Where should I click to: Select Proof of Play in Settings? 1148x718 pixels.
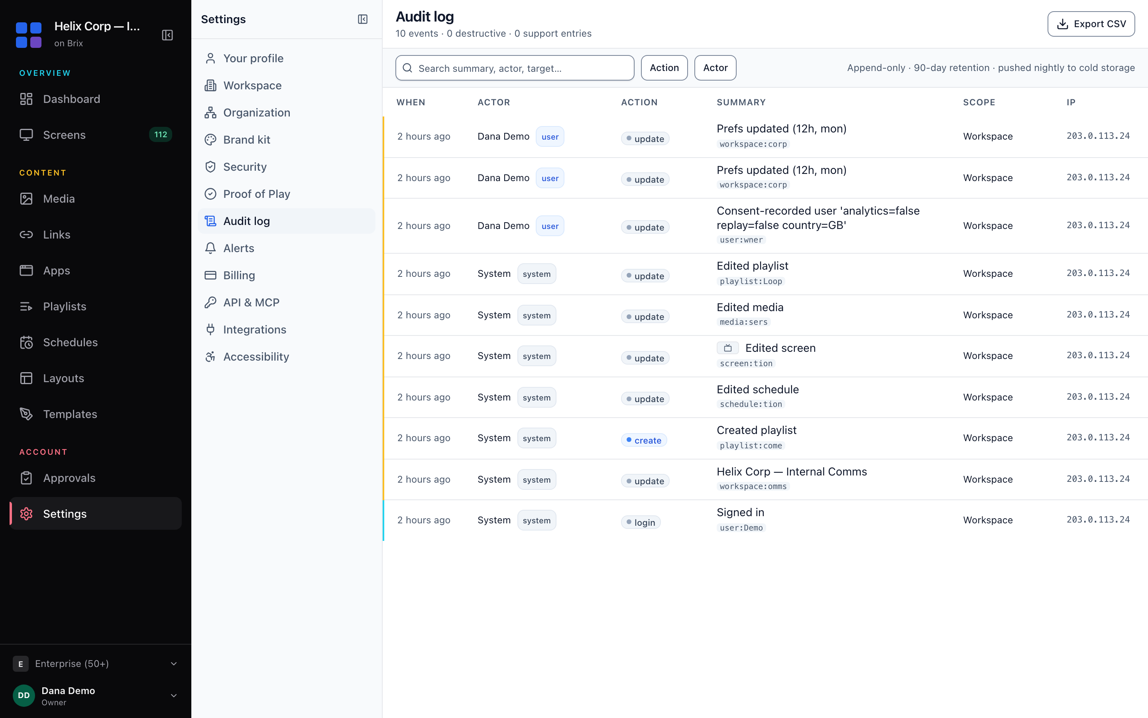tap(287, 194)
